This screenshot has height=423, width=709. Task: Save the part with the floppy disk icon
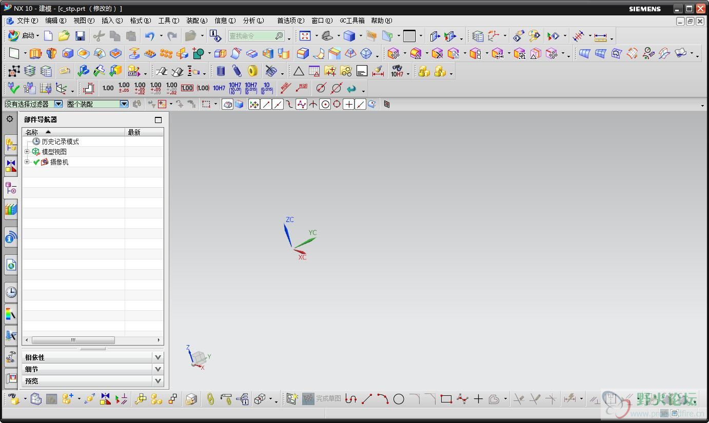[x=80, y=36]
